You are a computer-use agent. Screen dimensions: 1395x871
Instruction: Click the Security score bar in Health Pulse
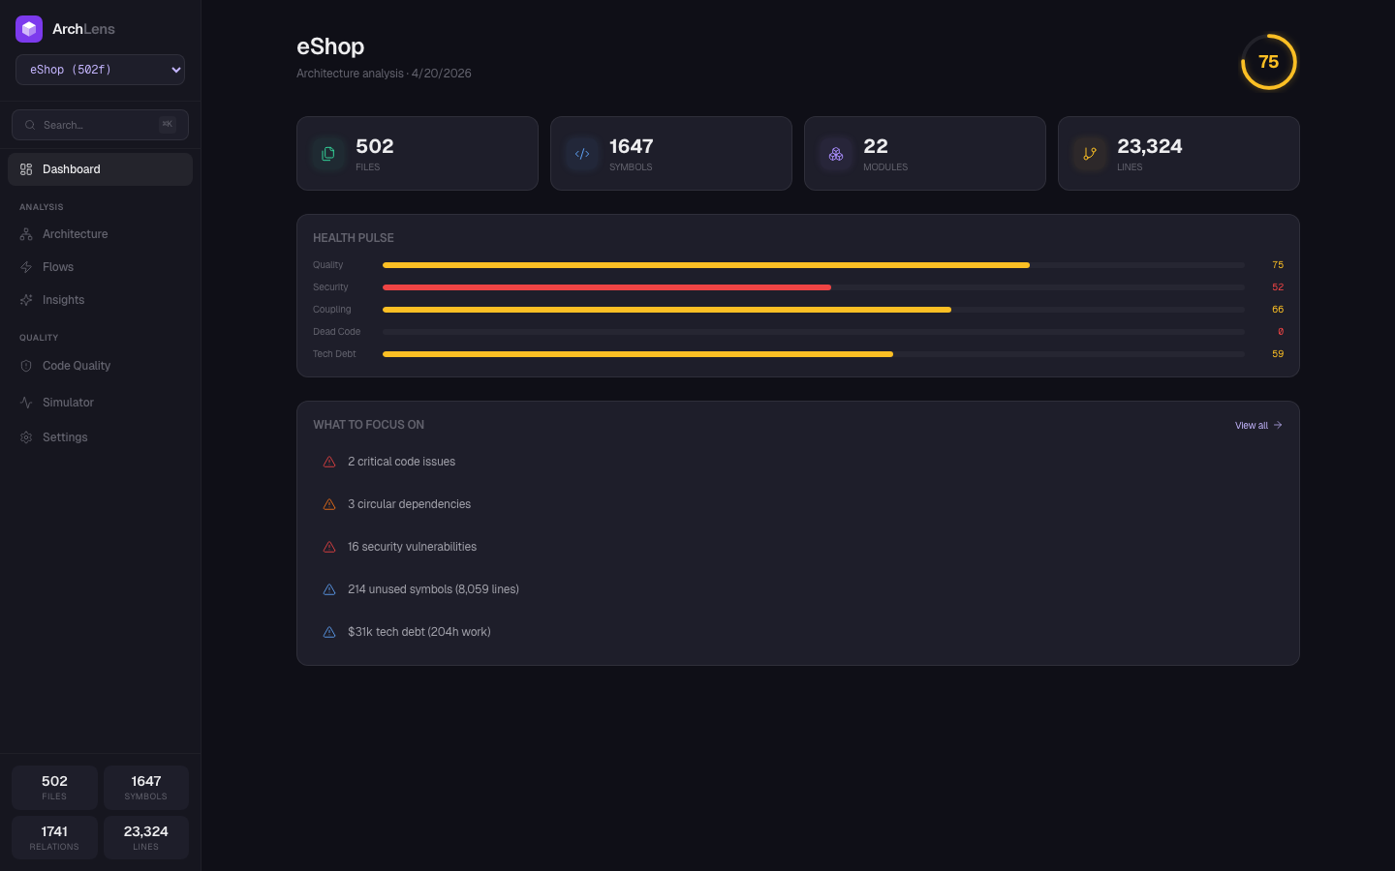[606, 286]
